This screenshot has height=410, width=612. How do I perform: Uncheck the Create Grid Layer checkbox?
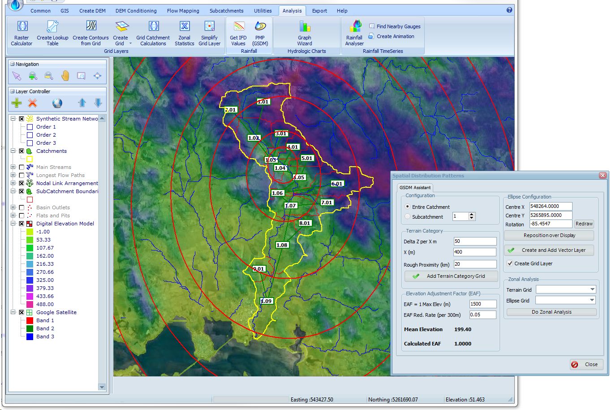click(510, 263)
